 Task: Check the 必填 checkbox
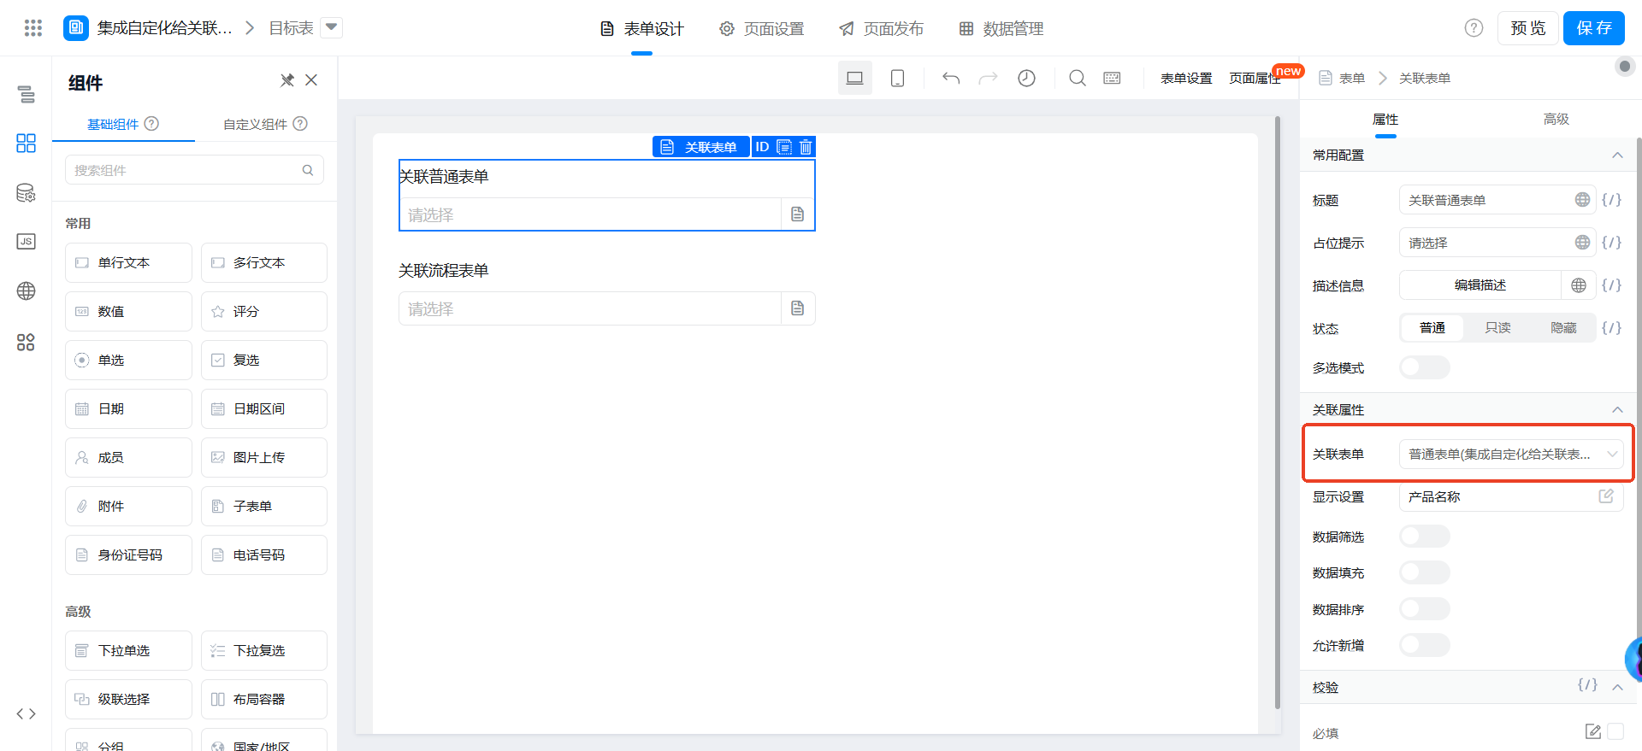[x=1615, y=731]
